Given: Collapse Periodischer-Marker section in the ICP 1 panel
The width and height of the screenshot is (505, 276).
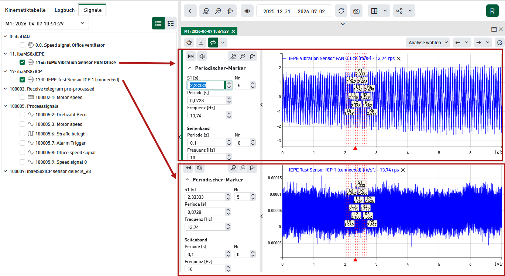Looking at the screenshot, I should pos(187,180).
